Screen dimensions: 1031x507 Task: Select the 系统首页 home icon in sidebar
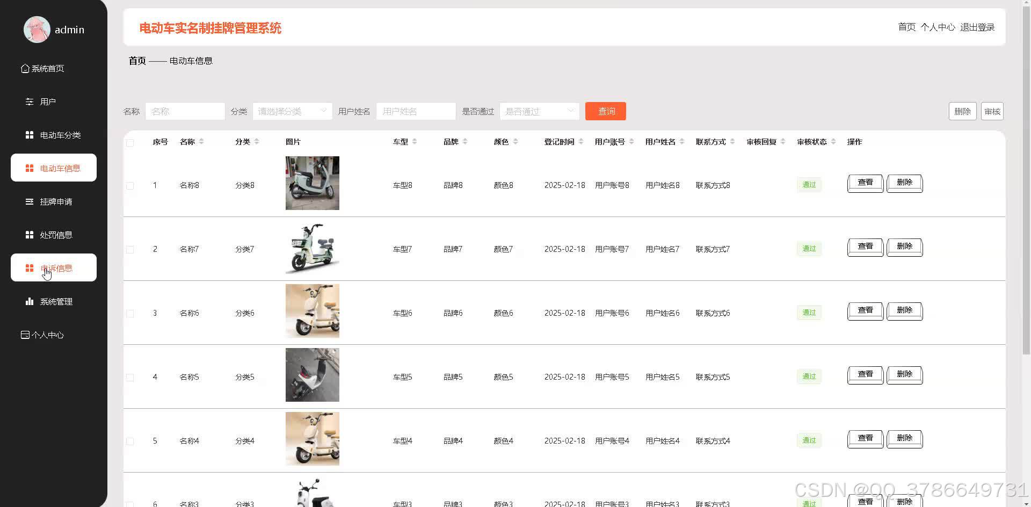pyautogui.click(x=25, y=68)
